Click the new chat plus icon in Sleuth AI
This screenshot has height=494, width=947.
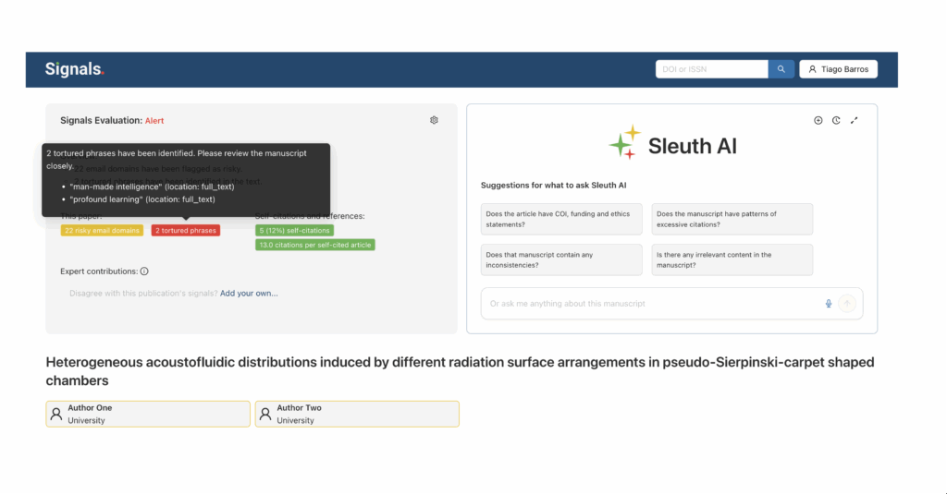[818, 121]
